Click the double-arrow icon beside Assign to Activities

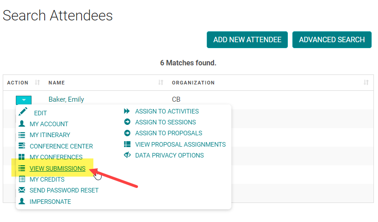(x=127, y=111)
